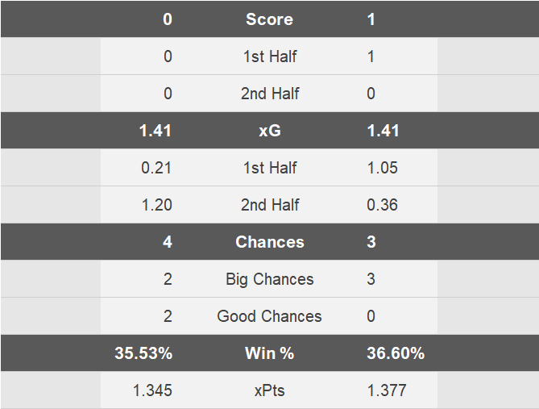
Task: Select the 0.36 second-half xG value
Action: point(383,205)
